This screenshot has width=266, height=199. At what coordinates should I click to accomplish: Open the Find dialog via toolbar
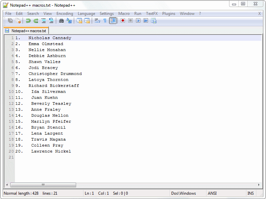[62, 21]
